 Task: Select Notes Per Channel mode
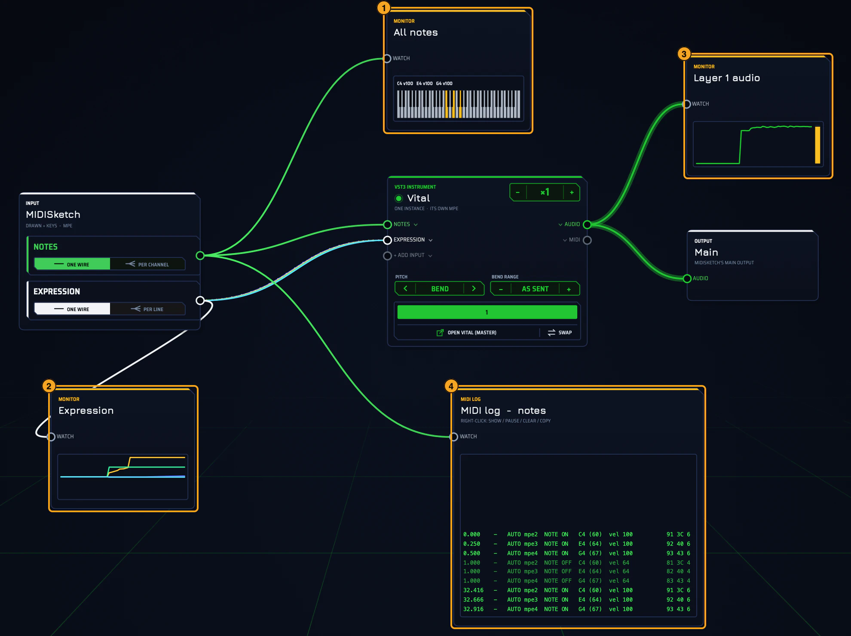pos(147,264)
